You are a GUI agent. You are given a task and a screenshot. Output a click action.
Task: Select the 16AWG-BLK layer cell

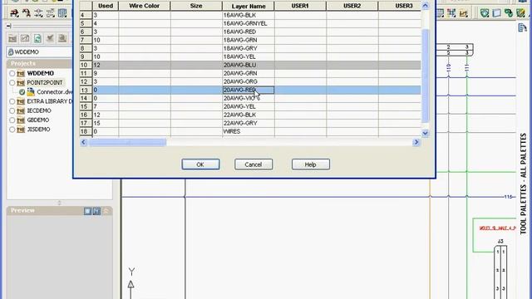point(249,15)
